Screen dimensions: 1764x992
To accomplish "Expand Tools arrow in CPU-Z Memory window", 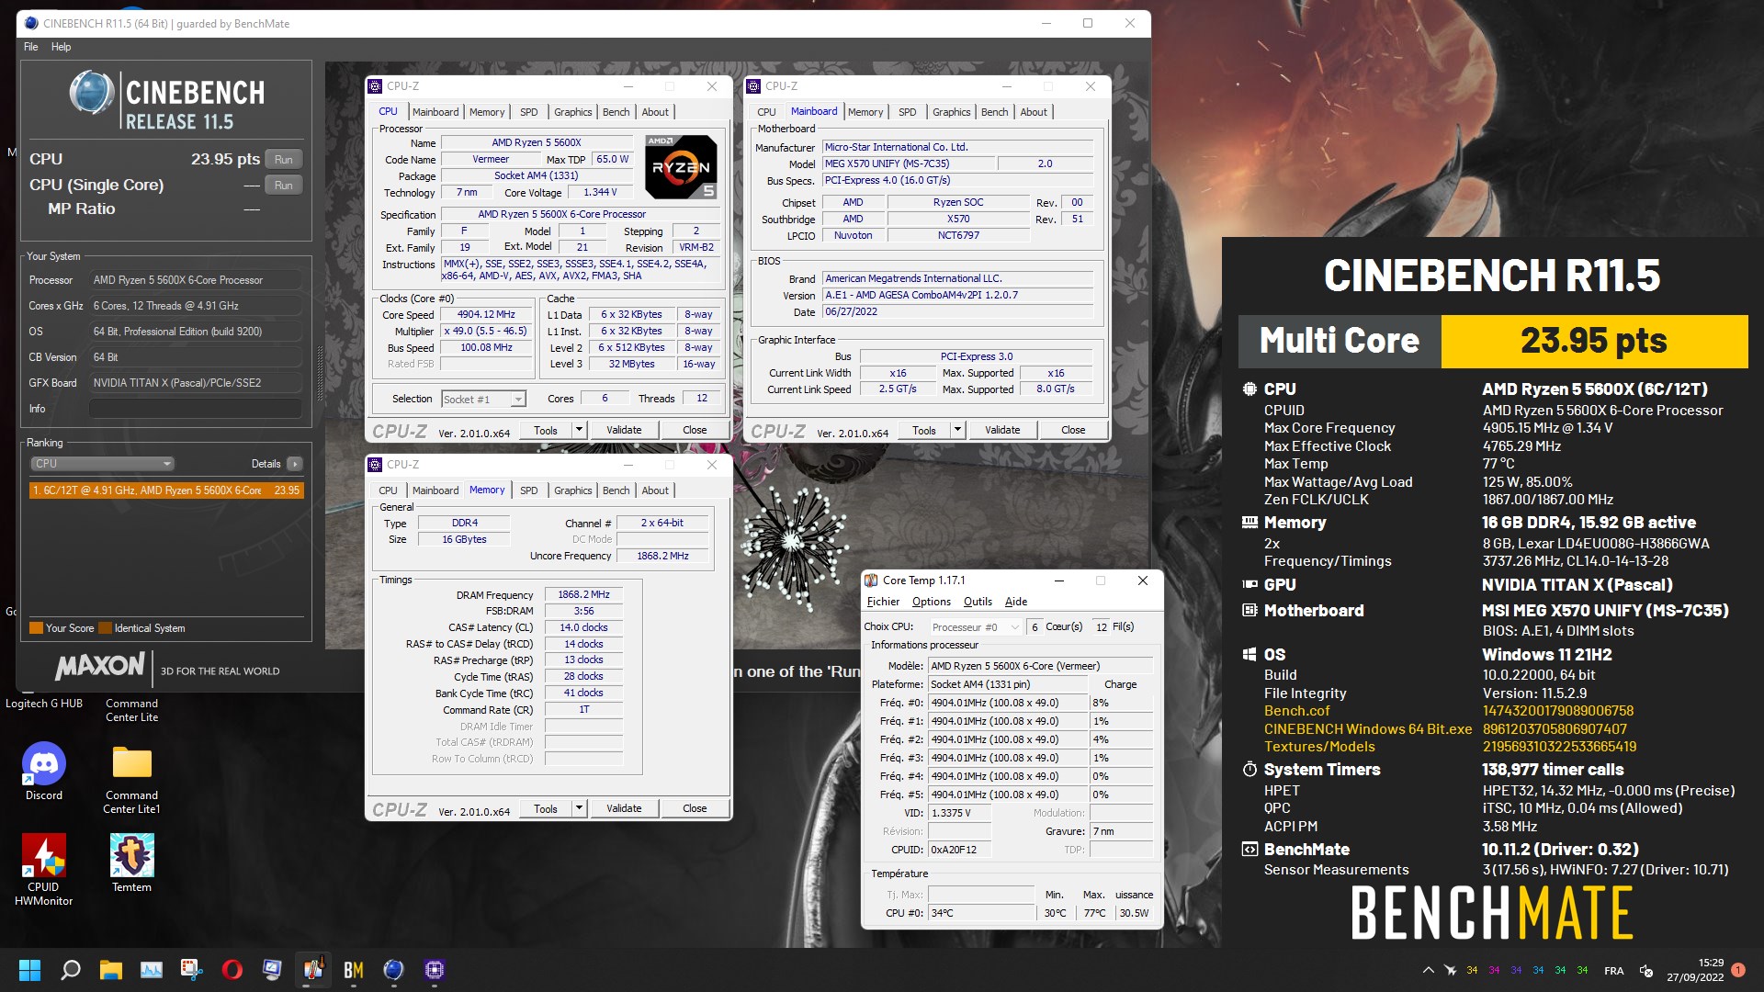I will [x=579, y=808].
